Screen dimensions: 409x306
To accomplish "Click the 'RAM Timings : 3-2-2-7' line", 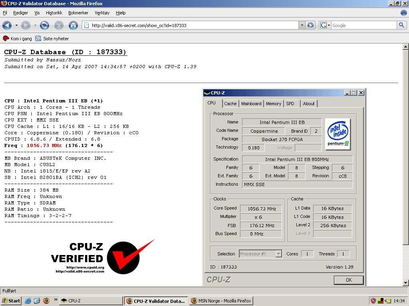I will click(38, 216).
